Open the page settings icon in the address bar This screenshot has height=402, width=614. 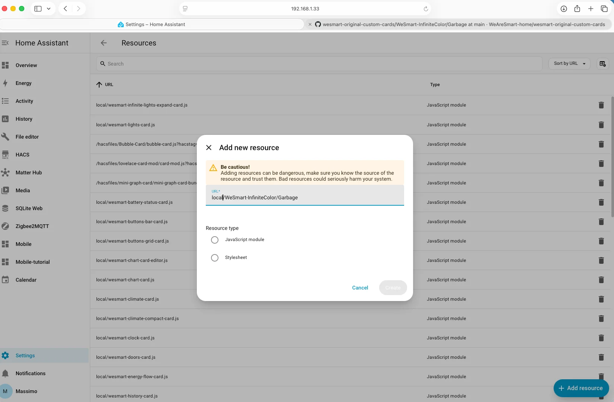tap(185, 9)
